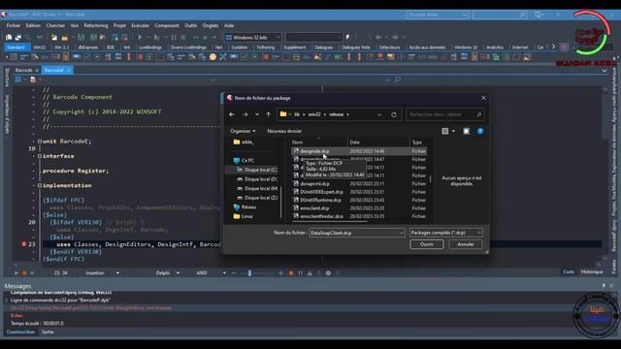This screenshot has width=621, height=349.
Task: Collapse the implementation code section
Action: click(x=40, y=185)
